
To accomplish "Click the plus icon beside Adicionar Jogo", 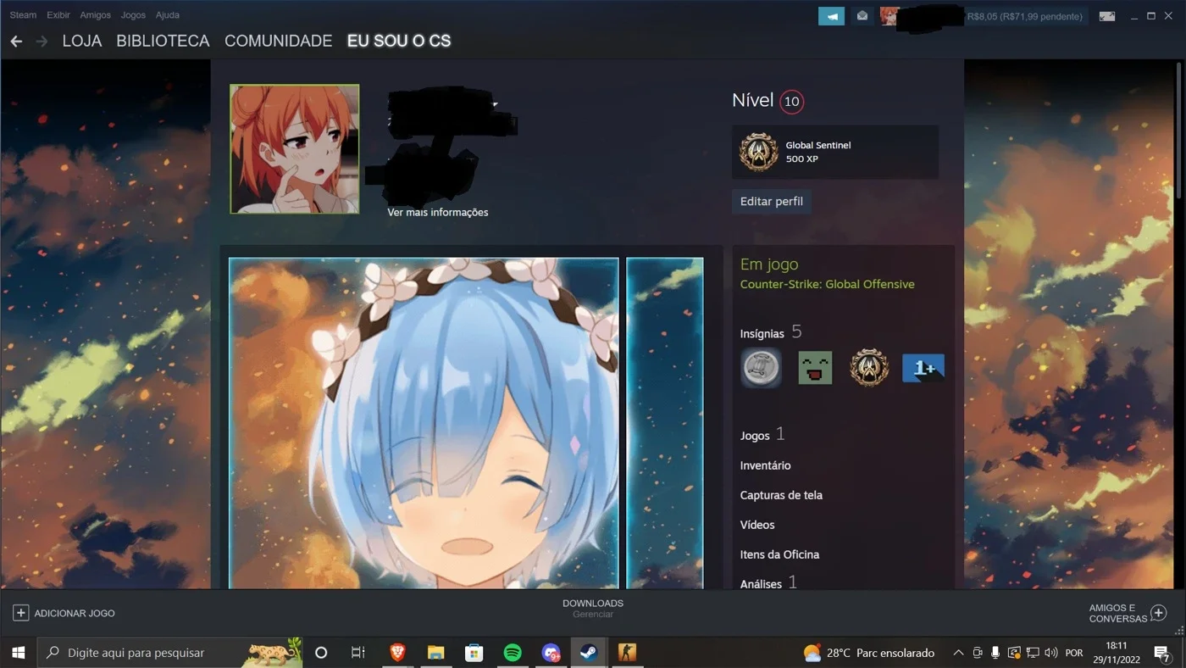I will (x=21, y=613).
